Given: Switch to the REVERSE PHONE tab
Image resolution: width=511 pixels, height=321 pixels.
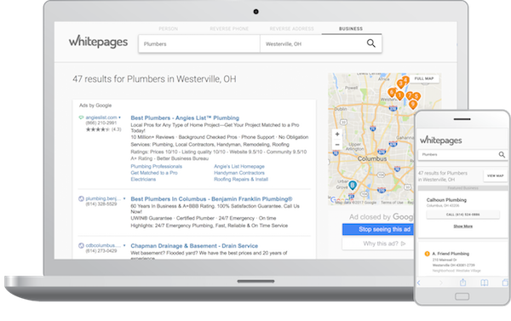Looking at the screenshot, I should [229, 29].
